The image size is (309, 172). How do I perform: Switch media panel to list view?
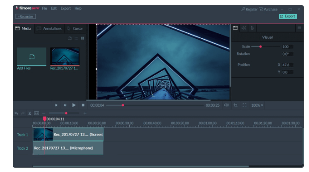coord(76,38)
